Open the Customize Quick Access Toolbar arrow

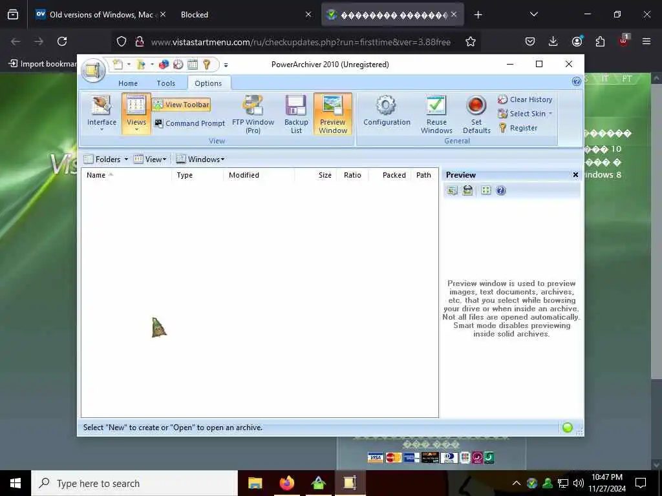[x=226, y=65]
